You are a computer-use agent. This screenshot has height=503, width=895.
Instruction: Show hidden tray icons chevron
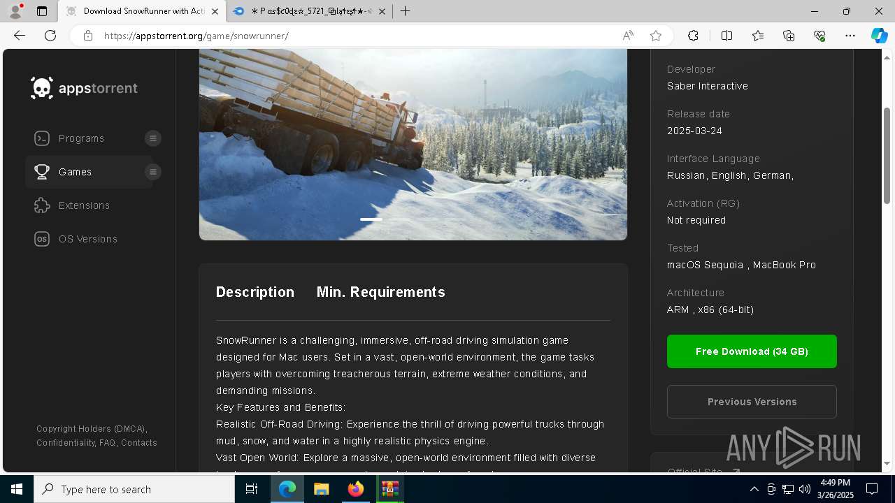tap(754, 489)
